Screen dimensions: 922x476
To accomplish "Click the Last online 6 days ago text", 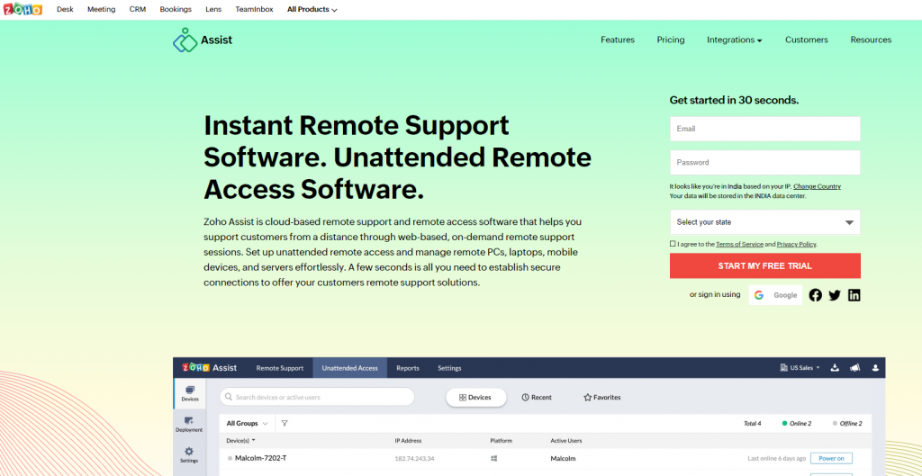I will [775, 458].
